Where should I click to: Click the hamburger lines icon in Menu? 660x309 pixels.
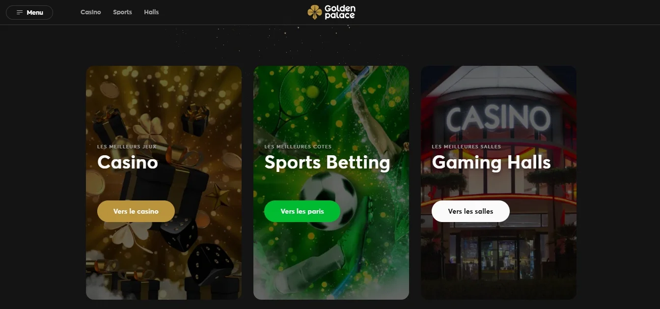(x=20, y=12)
